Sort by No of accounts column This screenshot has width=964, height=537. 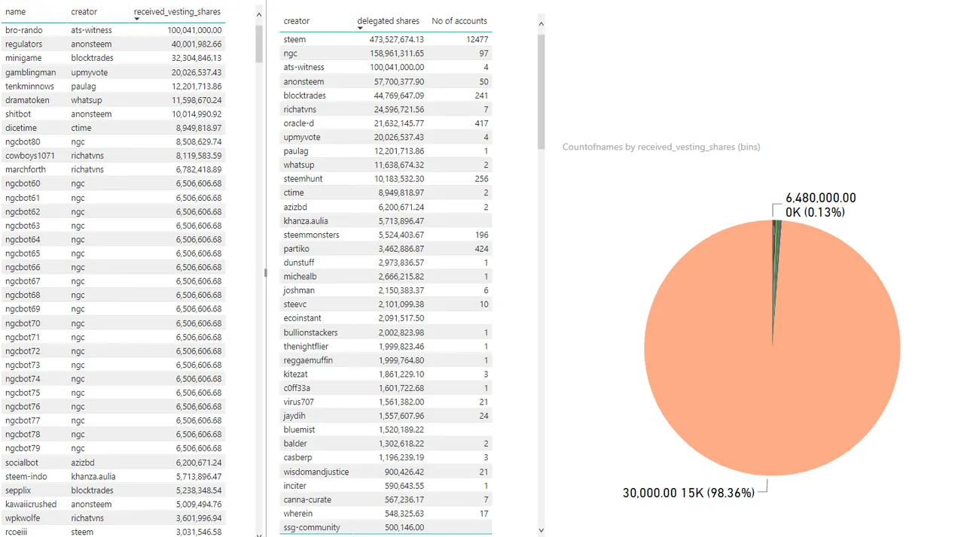459,21
